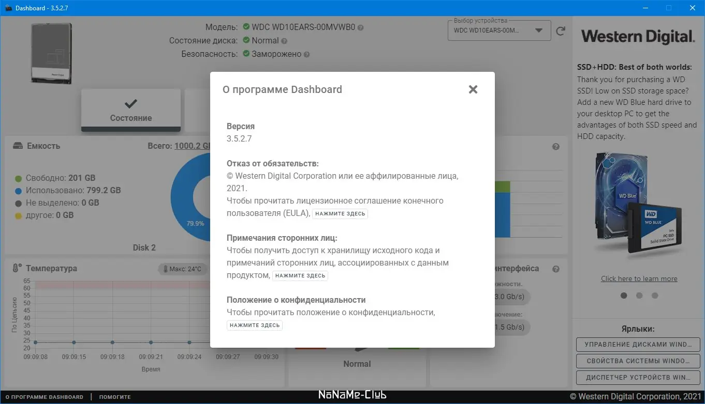705x404 pixels.
Task: Open УПРАВЛЕНИЕ ДИСКАМИ WINDOWS shortcut
Action: click(x=638, y=345)
